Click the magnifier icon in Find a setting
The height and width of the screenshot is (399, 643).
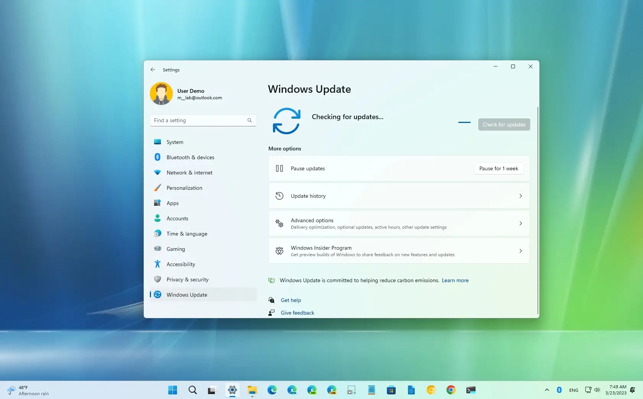click(x=250, y=120)
